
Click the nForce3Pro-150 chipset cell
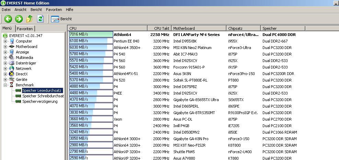242,74
